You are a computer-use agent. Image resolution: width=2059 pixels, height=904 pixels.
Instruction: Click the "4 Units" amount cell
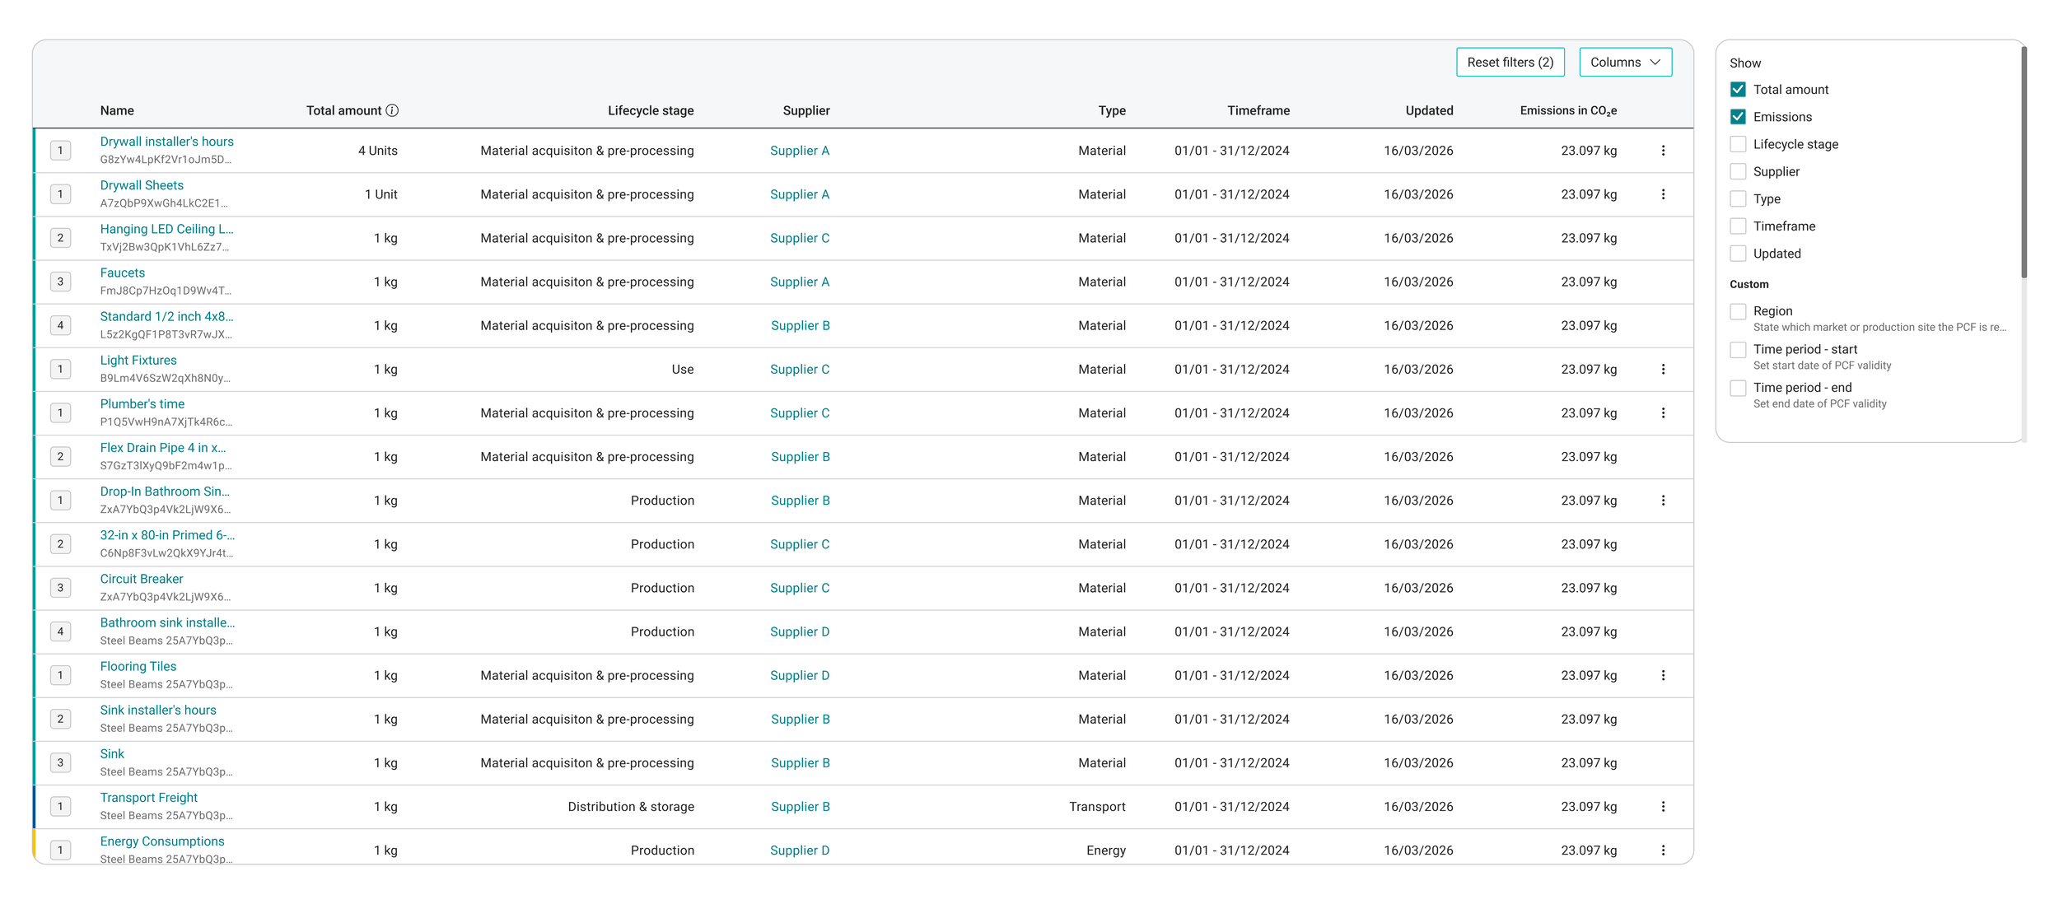point(378,151)
